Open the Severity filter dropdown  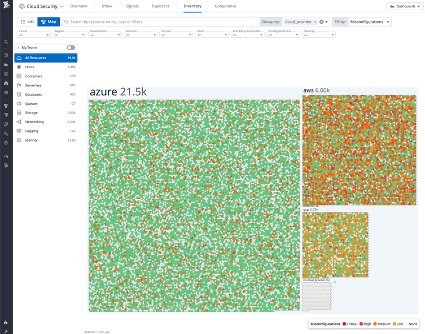click(x=319, y=35)
